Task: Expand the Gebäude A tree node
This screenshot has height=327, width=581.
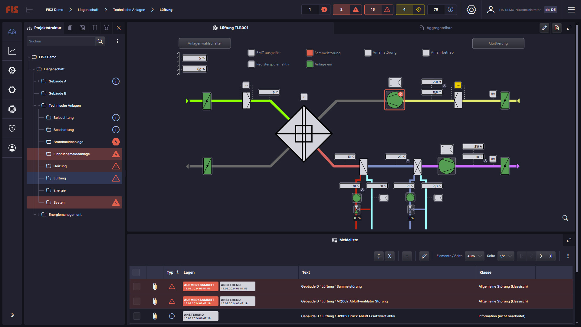Action: coord(38,81)
